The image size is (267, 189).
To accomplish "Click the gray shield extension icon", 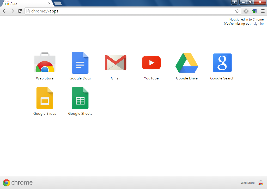I will [246, 11].
